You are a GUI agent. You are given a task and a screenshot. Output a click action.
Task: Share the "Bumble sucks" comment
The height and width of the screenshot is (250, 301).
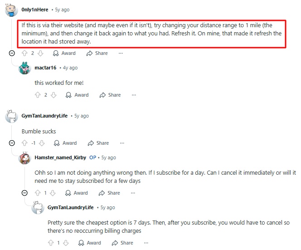coord(98,143)
